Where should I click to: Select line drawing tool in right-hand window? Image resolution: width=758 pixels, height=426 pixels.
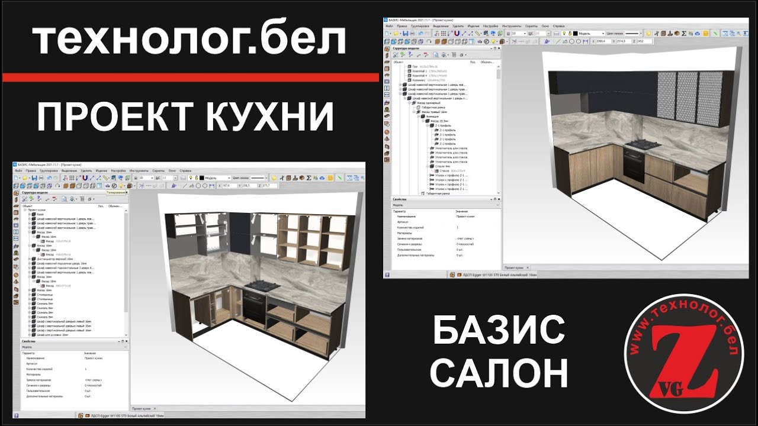[558, 41]
